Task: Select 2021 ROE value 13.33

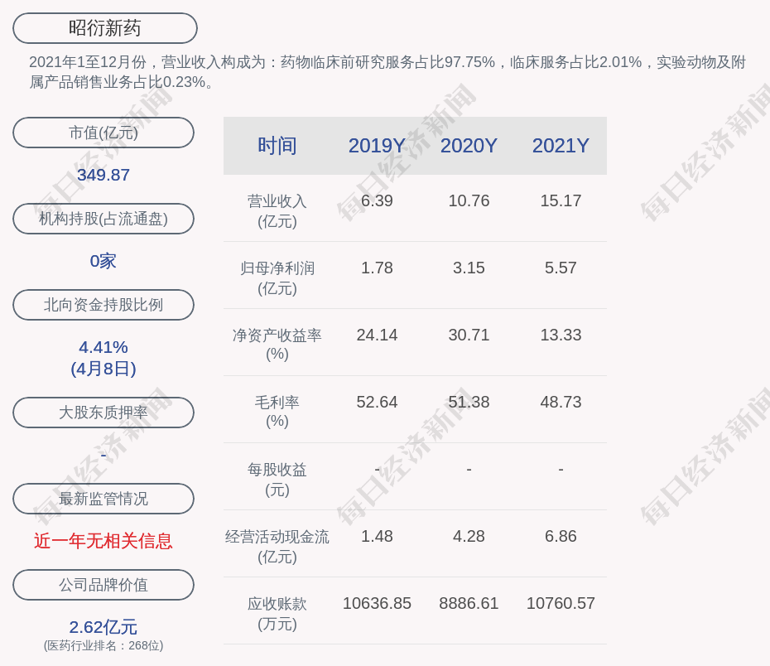Action: click(561, 335)
